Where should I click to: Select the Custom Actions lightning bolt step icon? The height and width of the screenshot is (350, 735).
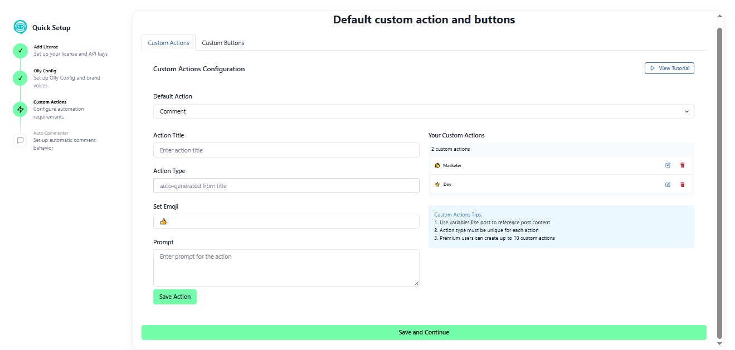[20, 109]
